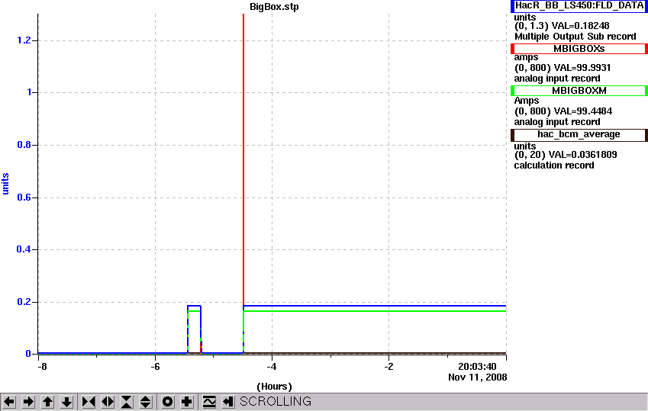
Task: Click the VAL=0.18248 readout
Action: pos(580,26)
